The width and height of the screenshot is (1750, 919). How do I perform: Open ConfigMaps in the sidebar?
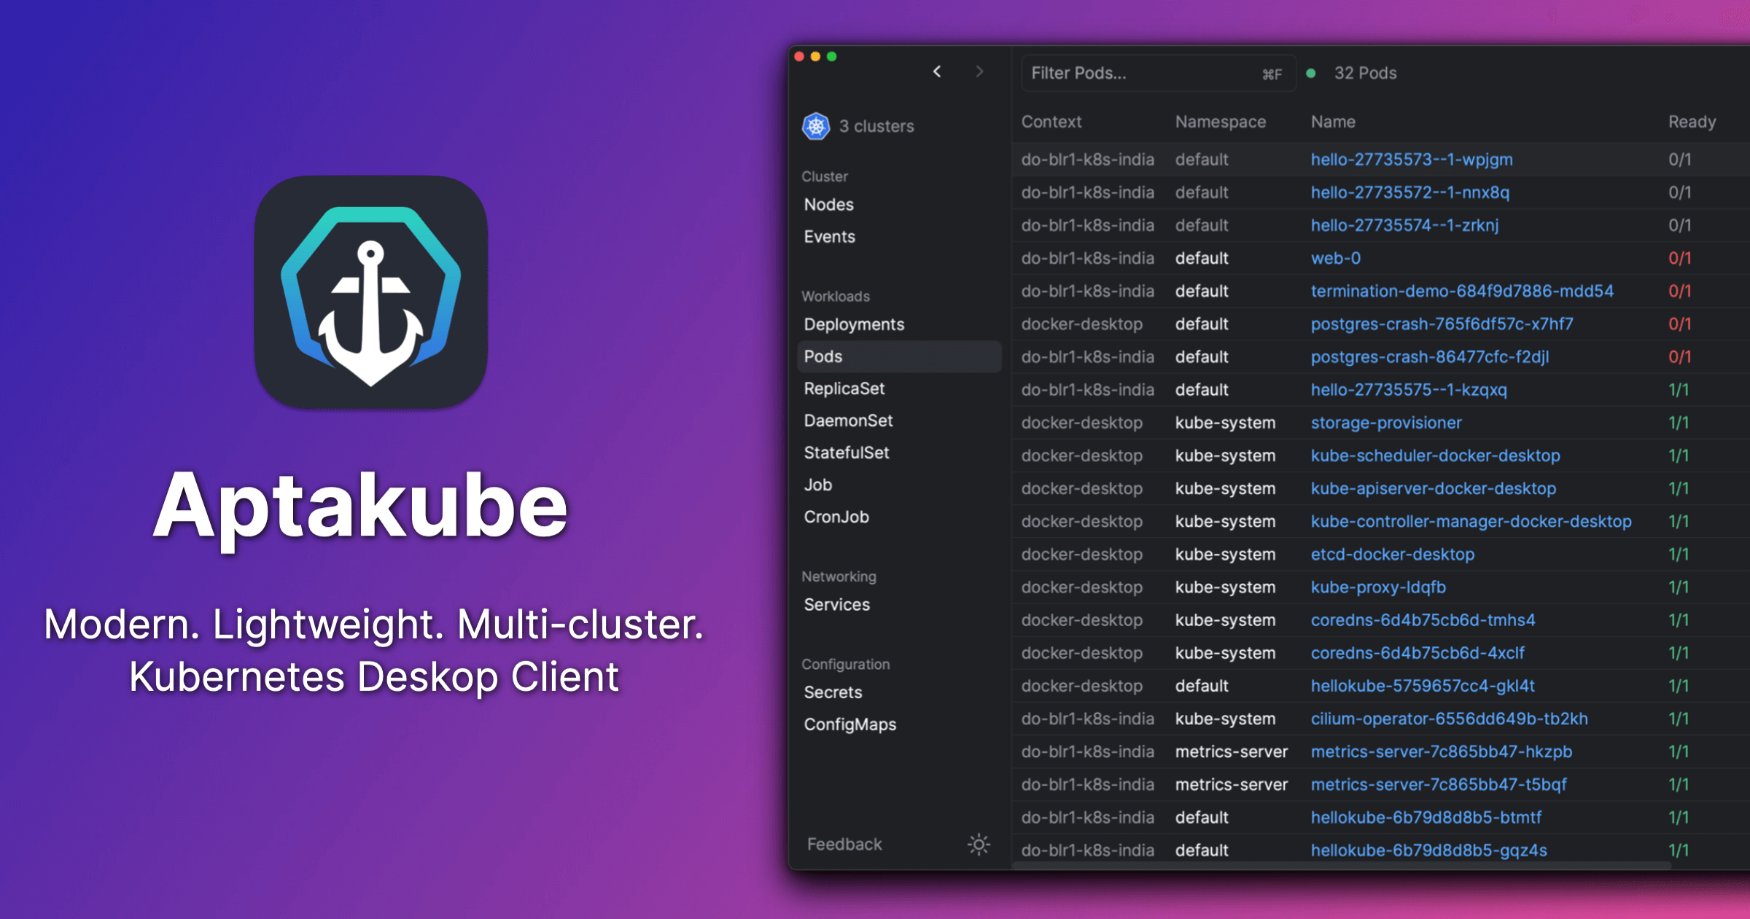pyautogui.click(x=849, y=724)
